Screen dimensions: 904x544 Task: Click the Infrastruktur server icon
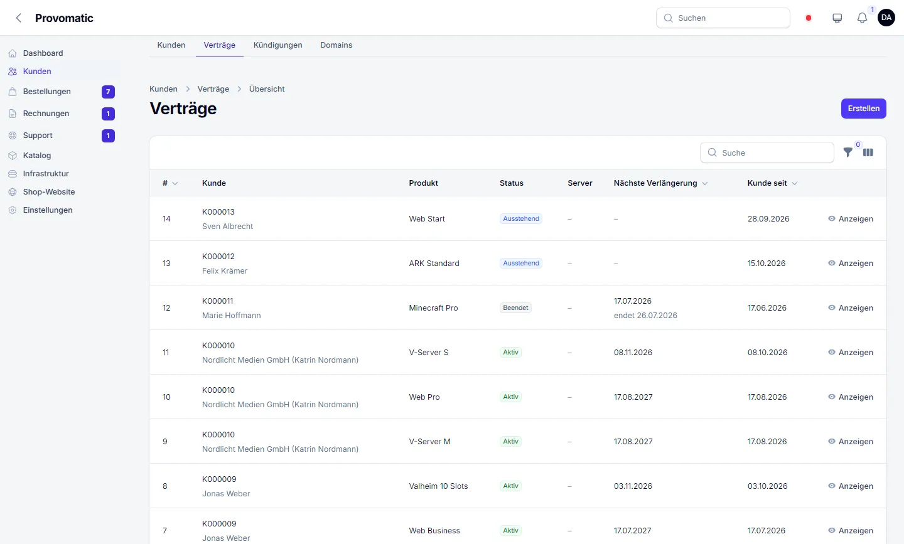click(13, 174)
